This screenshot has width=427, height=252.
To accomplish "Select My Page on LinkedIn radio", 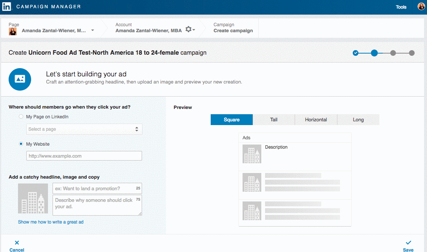I will point(21,117).
